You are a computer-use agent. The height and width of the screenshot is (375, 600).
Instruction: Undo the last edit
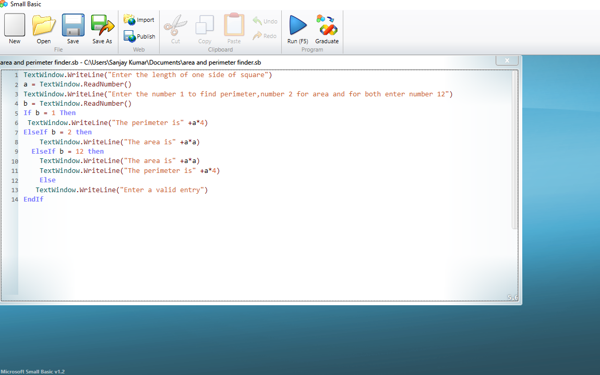[x=265, y=21]
